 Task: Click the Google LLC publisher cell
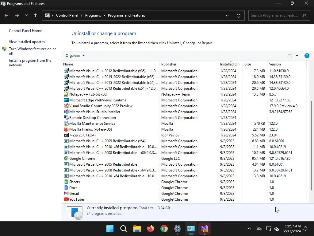(x=170, y=158)
